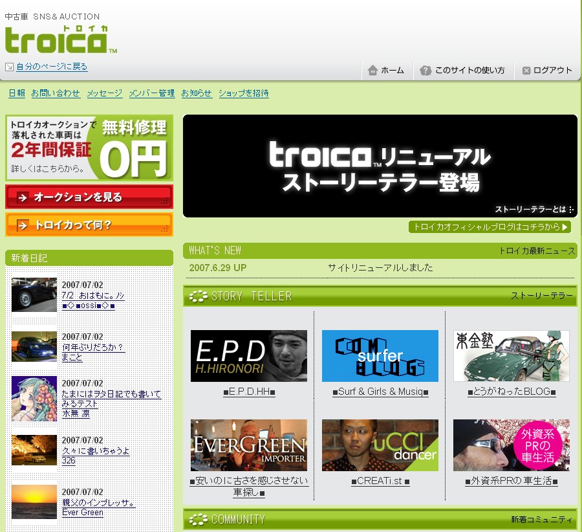Open diary link 7/2 おはもに。ﾉｼ
Viewport: 582px width, 532px height.
[92, 296]
